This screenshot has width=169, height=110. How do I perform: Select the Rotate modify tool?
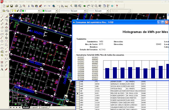pyautogui.click(x=6, y=38)
